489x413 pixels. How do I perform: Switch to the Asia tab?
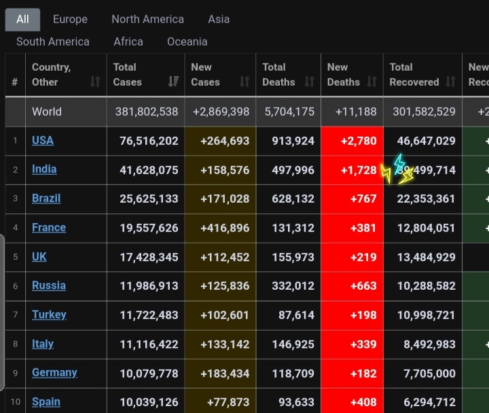pyautogui.click(x=219, y=19)
